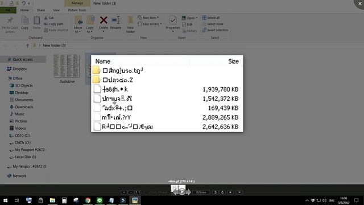Click Invert selection in the ribbon
Viewport: 364px width, 205px height.
(x=215, y=30)
